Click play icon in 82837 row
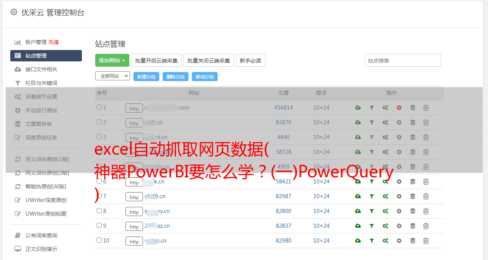The image size is (488, 260). [x=399, y=226]
